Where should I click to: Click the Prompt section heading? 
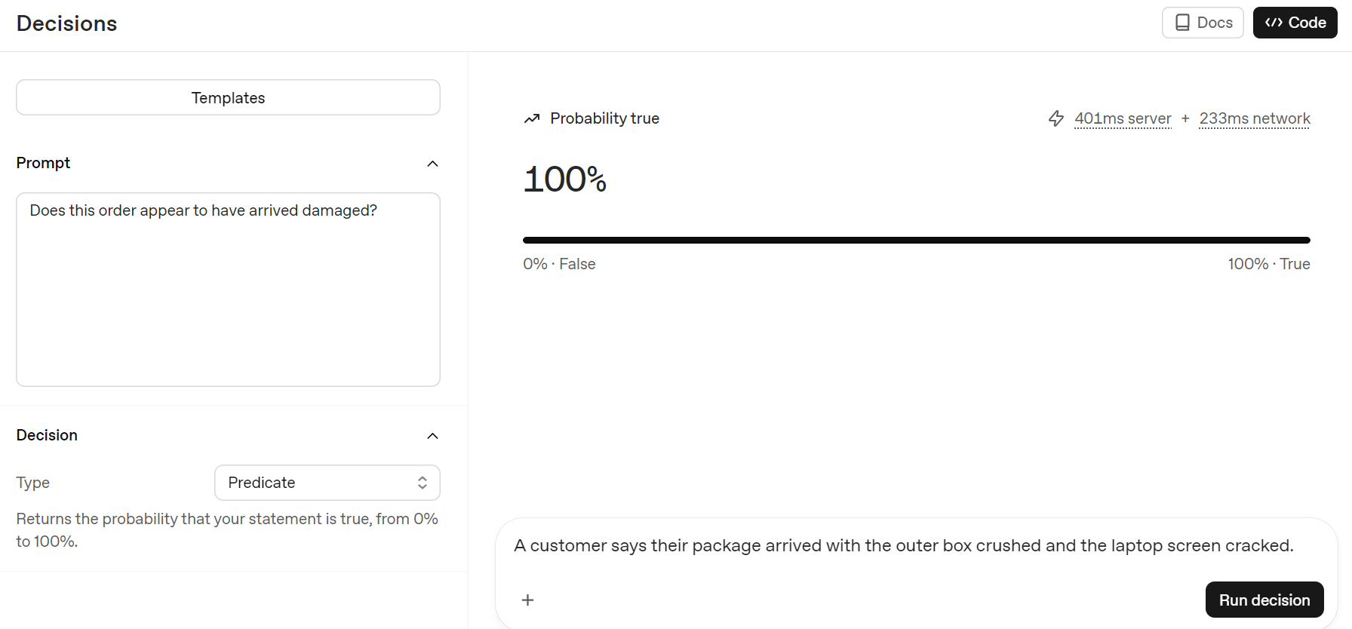pyautogui.click(x=43, y=163)
